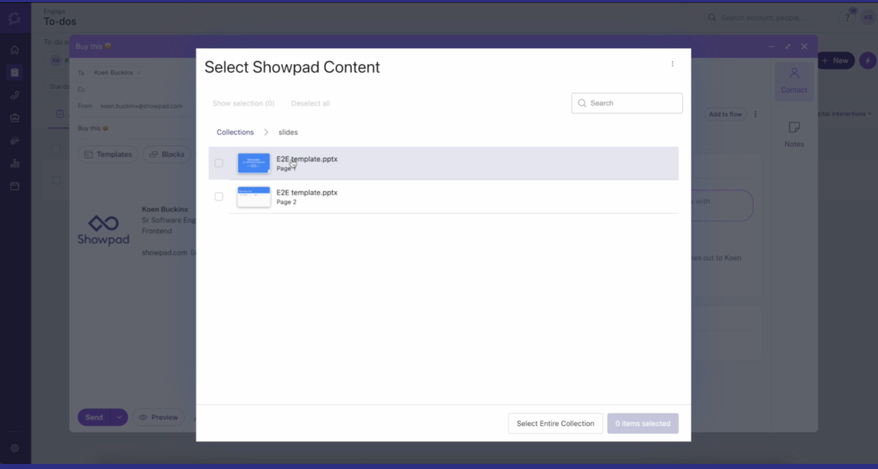
Task: Open the puzzle icon in left sidebar
Action: pyautogui.click(x=15, y=141)
